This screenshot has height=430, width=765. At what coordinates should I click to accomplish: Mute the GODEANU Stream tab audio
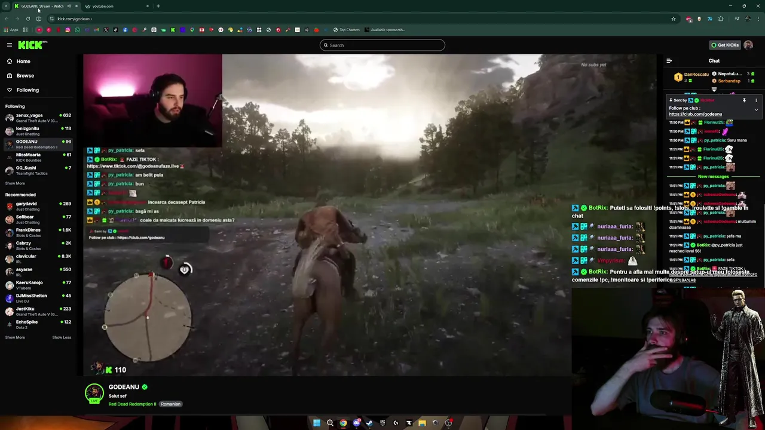[x=69, y=6]
